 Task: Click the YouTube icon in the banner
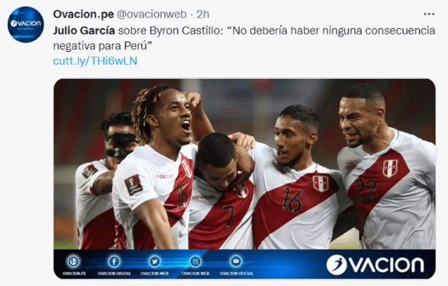236,261
